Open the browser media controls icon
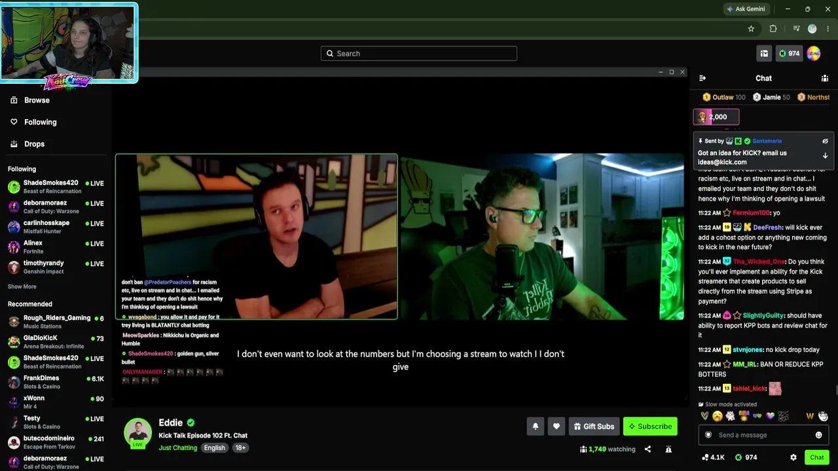The height and width of the screenshot is (471, 838). pos(796,29)
